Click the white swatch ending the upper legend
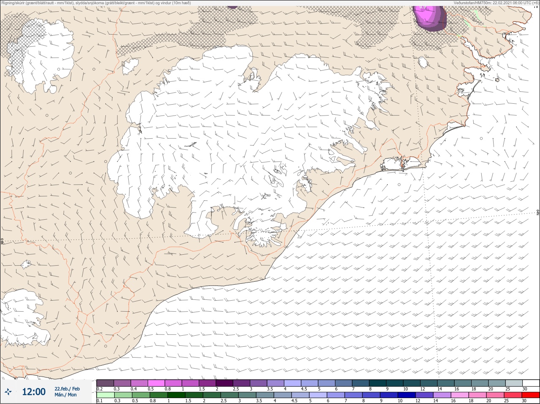The image size is (540, 404). (531, 383)
